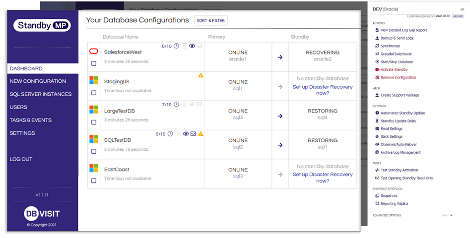Image resolution: width=470 pixels, height=238 pixels.
Task: Click the warning triangle on SQLTestDB row
Action: [201, 133]
